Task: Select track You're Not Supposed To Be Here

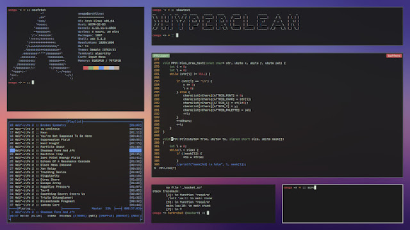Action: pos(76,136)
